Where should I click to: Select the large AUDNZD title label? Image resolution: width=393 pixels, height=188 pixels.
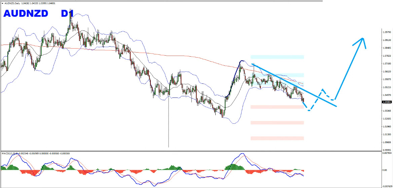[x=26, y=14]
